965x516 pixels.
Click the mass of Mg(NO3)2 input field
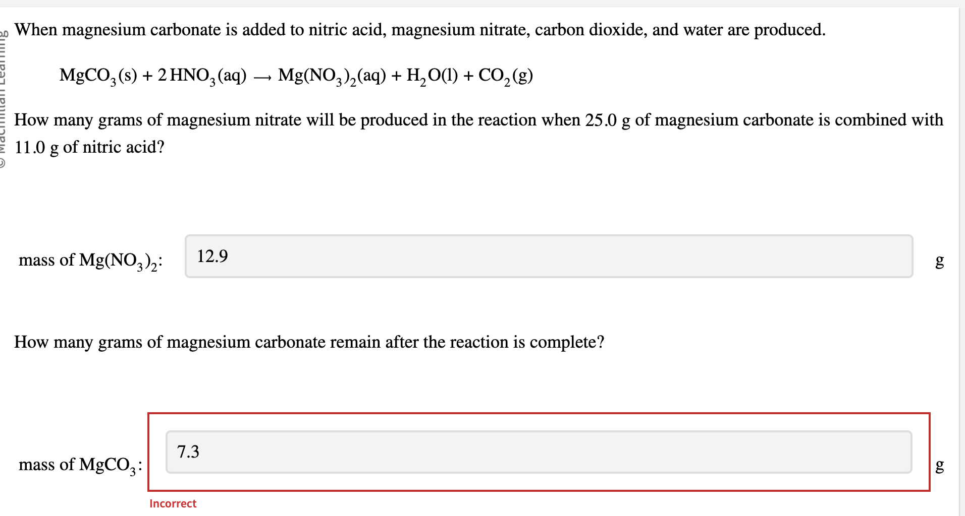click(548, 255)
